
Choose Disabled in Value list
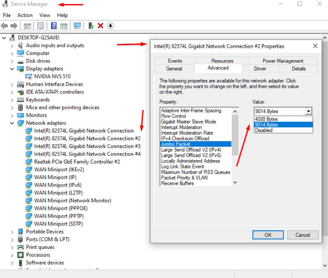coord(283,130)
